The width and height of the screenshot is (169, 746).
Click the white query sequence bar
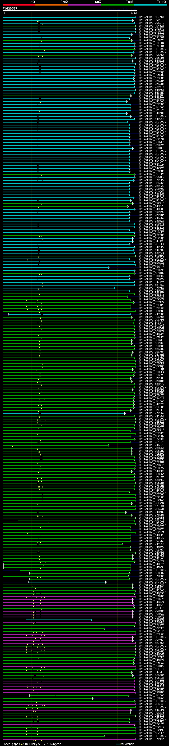click(70, 11)
